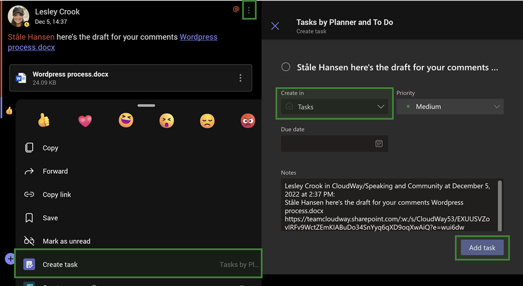
Task: React with laughing emoji
Action: [x=126, y=121]
